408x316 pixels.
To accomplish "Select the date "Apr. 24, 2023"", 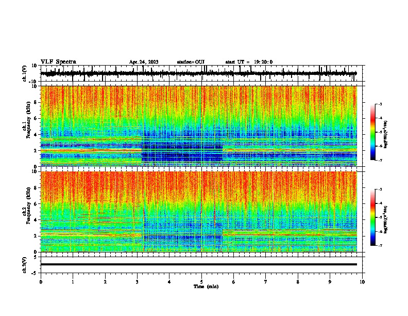I will 144,62.
